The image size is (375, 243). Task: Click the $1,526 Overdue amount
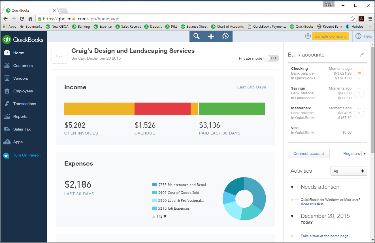click(x=145, y=125)
